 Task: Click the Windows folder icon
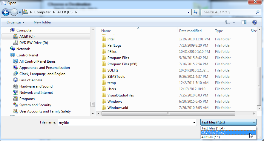coord(104,102)
